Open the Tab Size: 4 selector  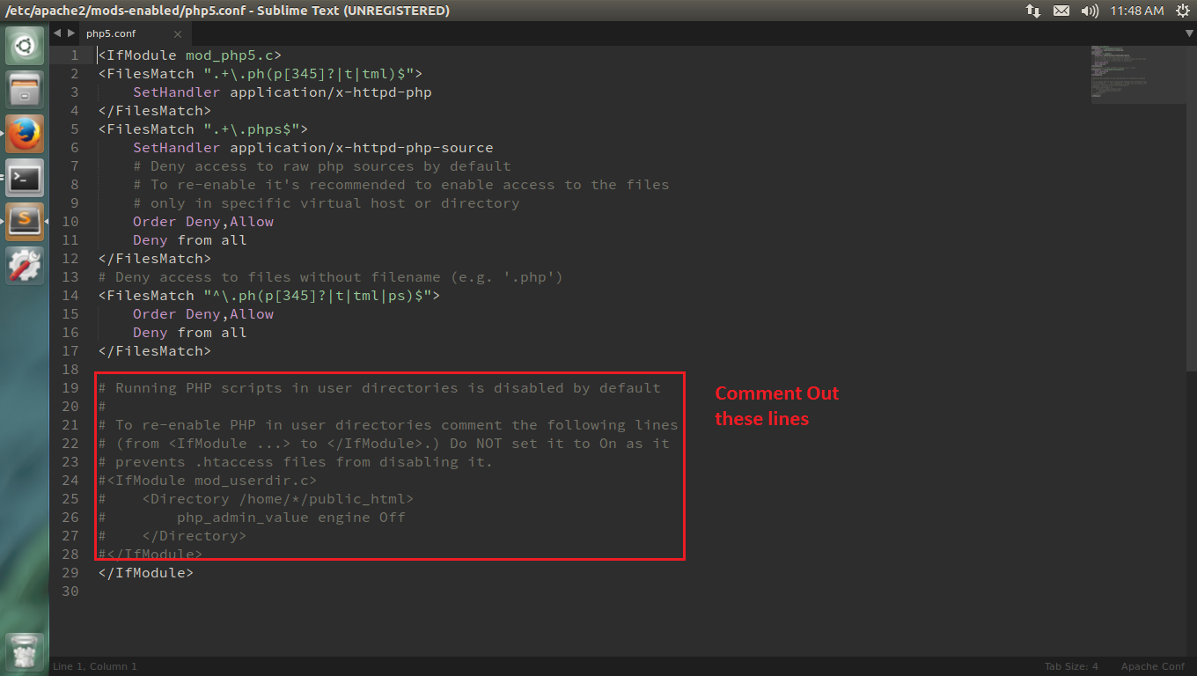[1071, 666]
